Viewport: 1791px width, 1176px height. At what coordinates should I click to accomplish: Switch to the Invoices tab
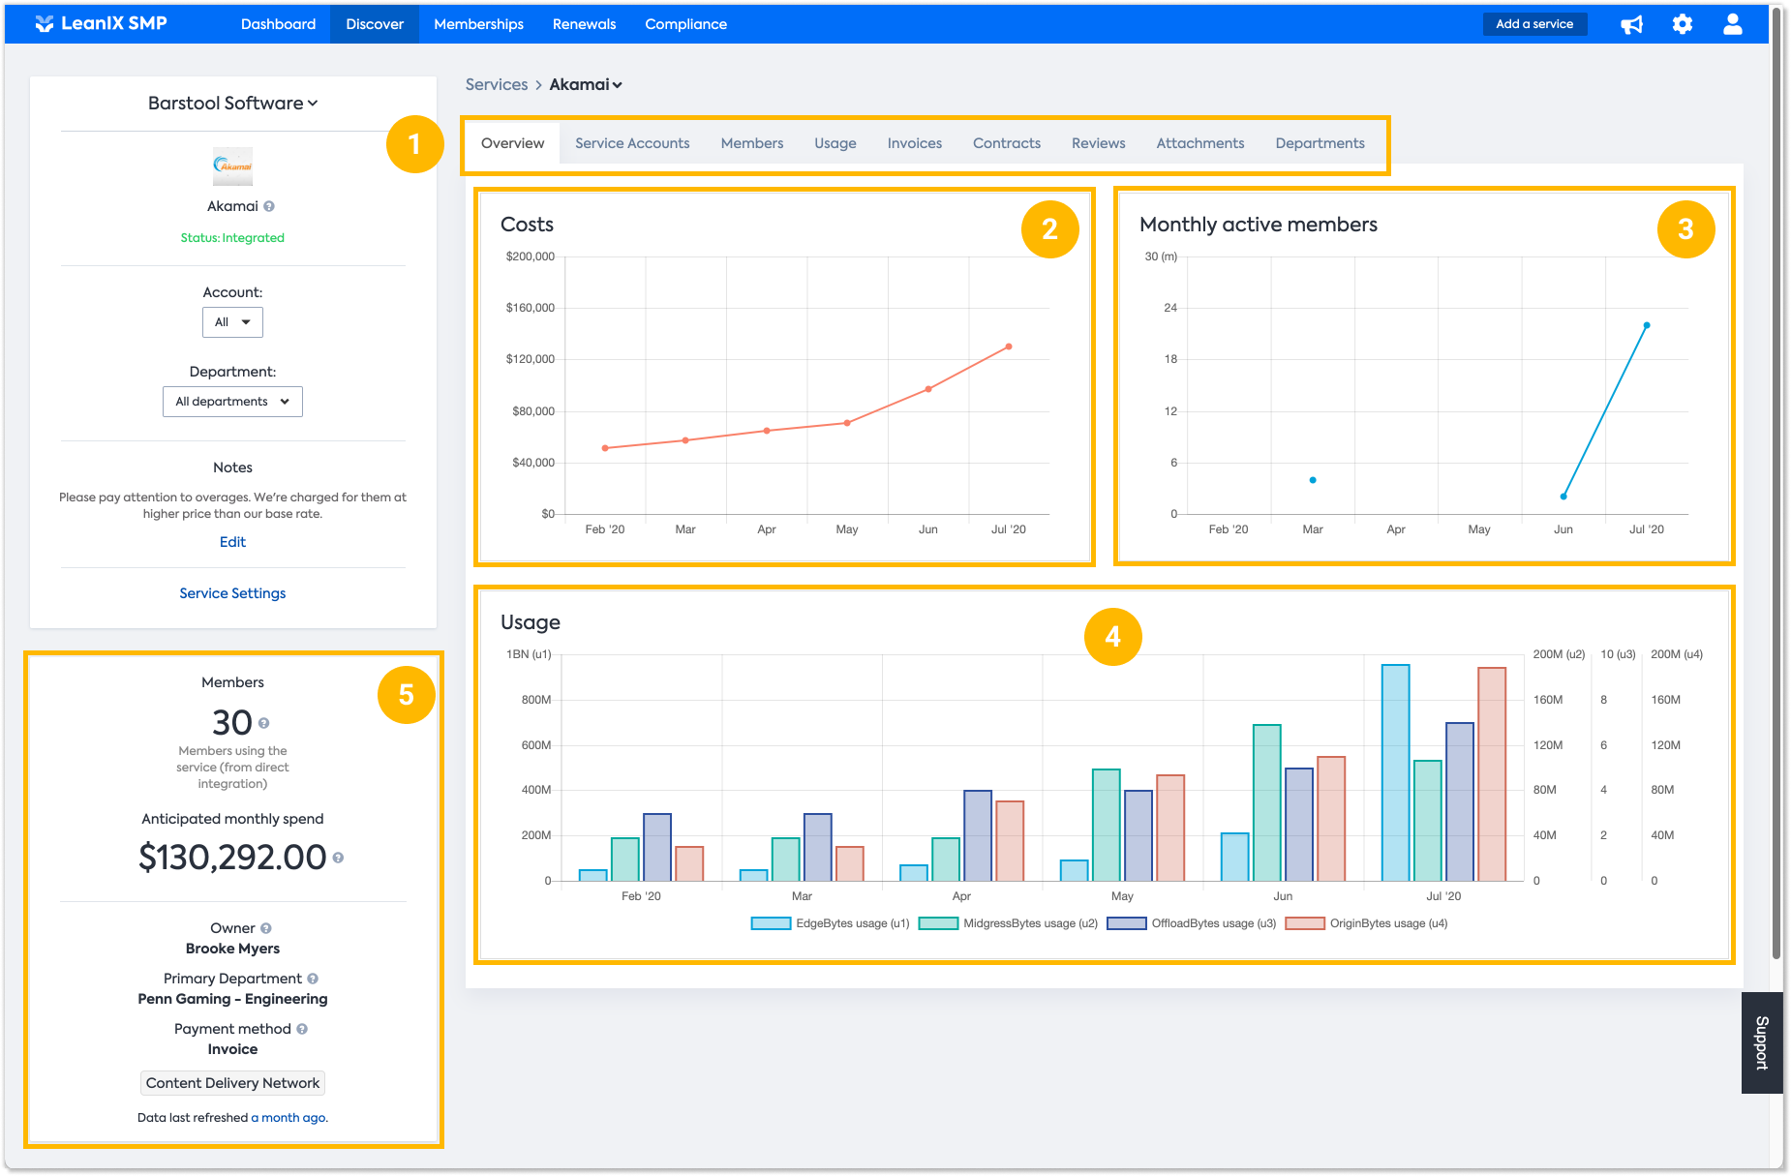(914, 143)
